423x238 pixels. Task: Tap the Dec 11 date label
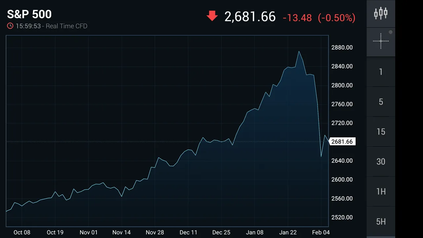188,232
